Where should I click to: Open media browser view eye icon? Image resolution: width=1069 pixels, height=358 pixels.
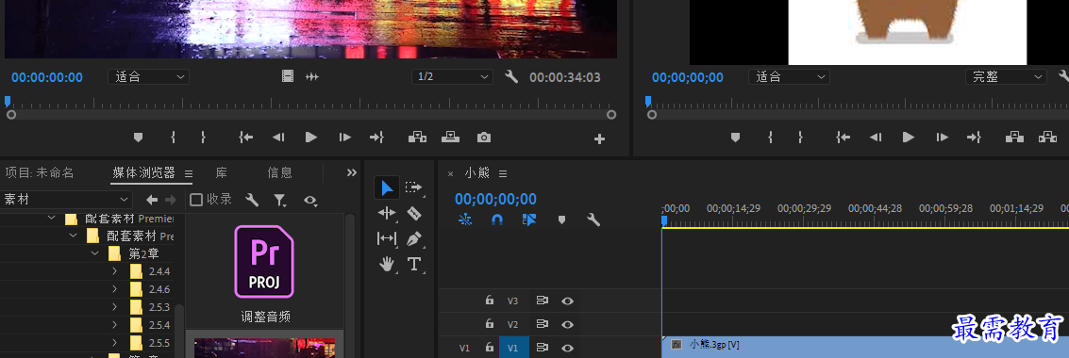[x=310, y=200]
